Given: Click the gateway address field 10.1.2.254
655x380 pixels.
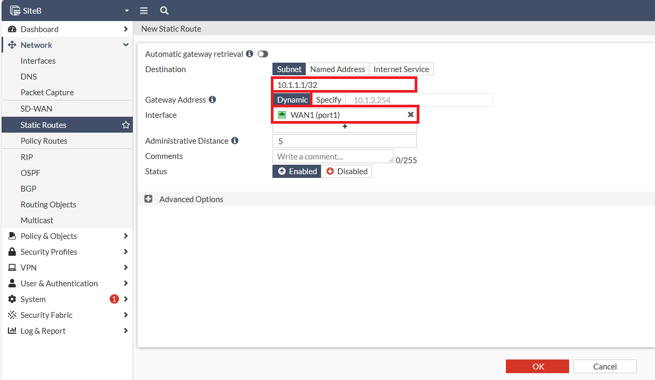Looking at the screenshot, I should point(421,100).
